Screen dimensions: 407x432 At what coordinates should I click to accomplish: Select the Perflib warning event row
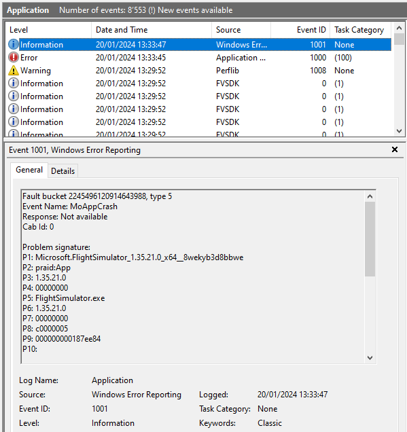[x=200, y=71]
